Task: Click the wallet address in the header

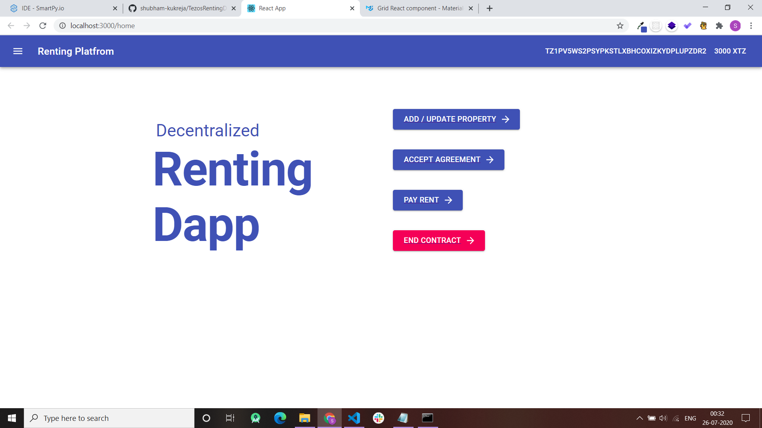Action: click(625, 51)
